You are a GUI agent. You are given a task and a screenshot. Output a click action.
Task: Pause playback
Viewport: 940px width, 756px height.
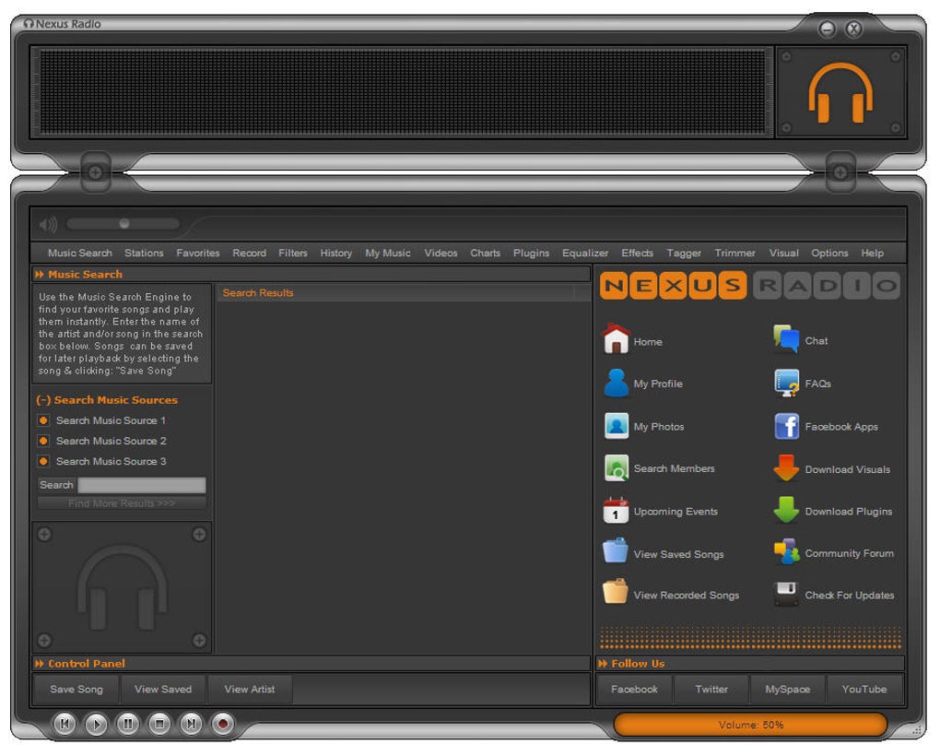[x=127, y=724]
